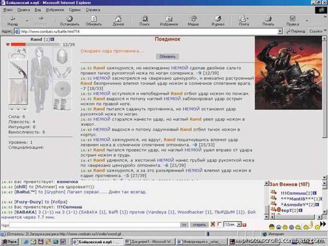Expand the address bar URL dropdown
Viewport: 328px width, 246px height.
click(280, 32)
